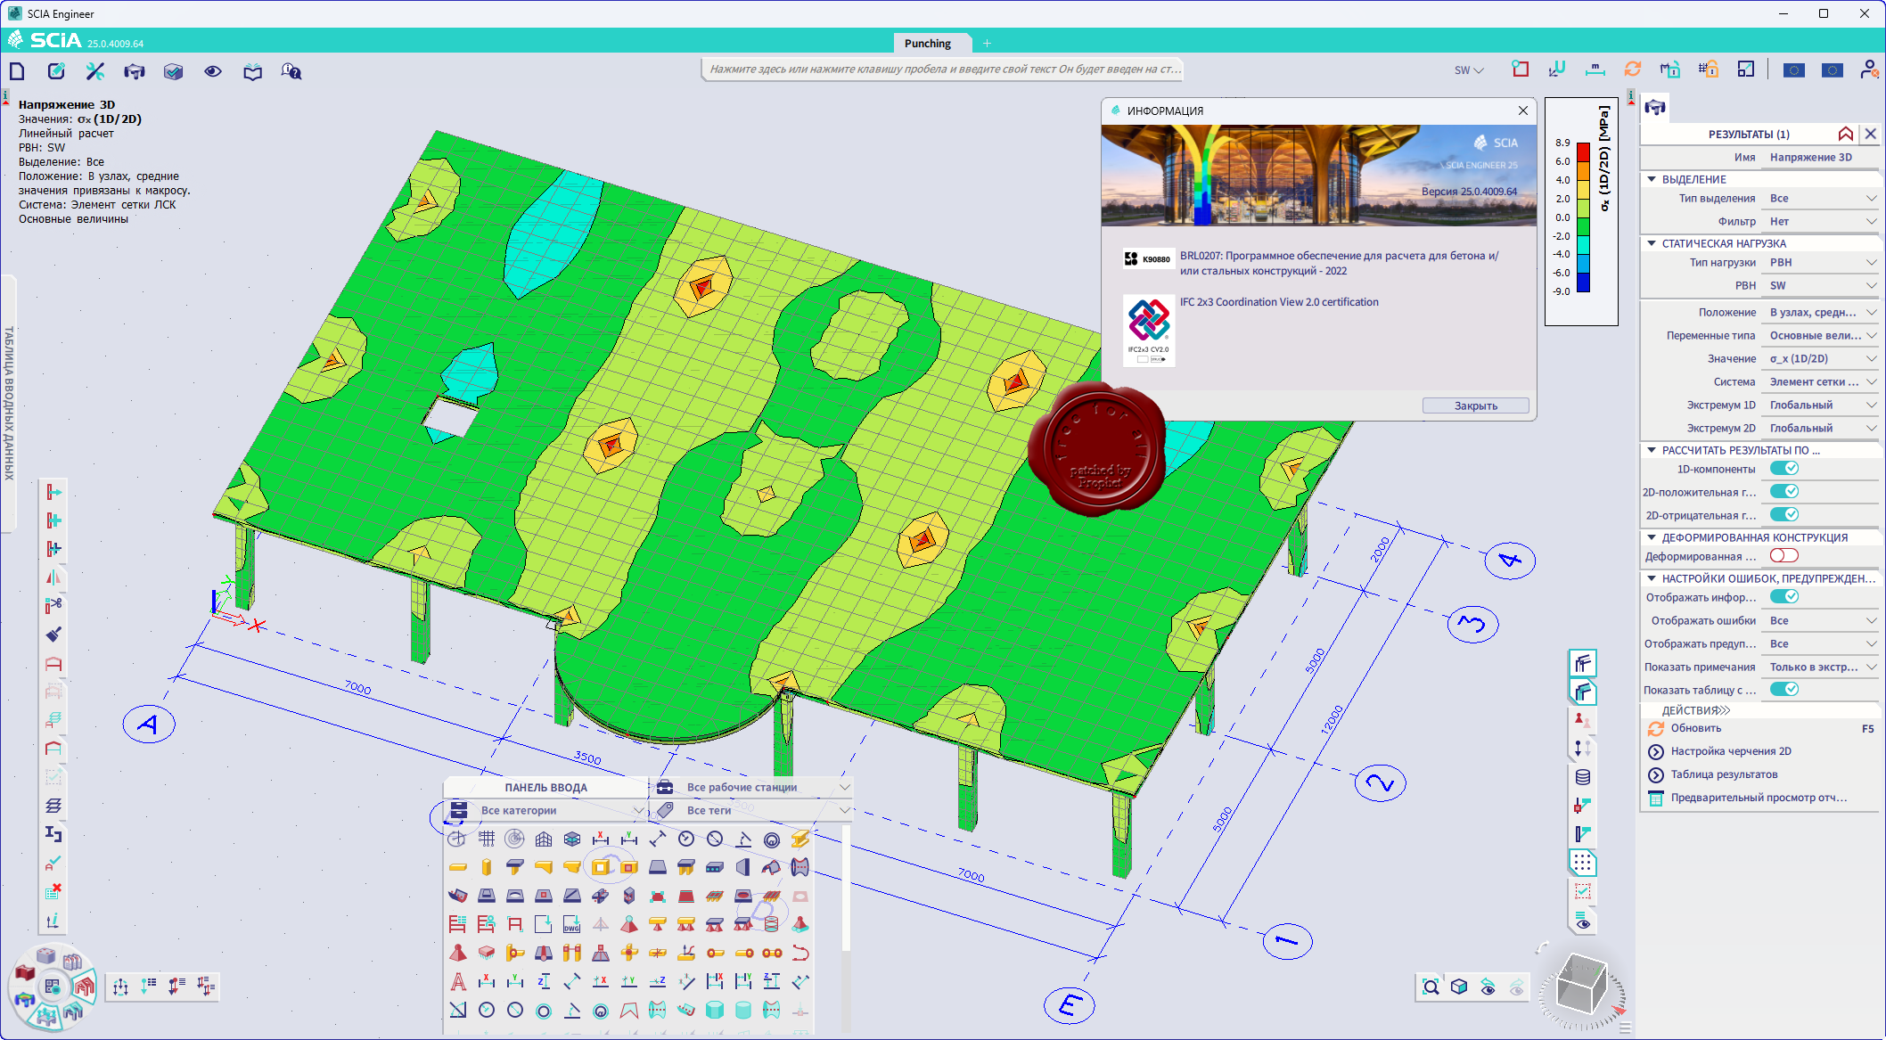Click the user account icon

click(1870, 70)
